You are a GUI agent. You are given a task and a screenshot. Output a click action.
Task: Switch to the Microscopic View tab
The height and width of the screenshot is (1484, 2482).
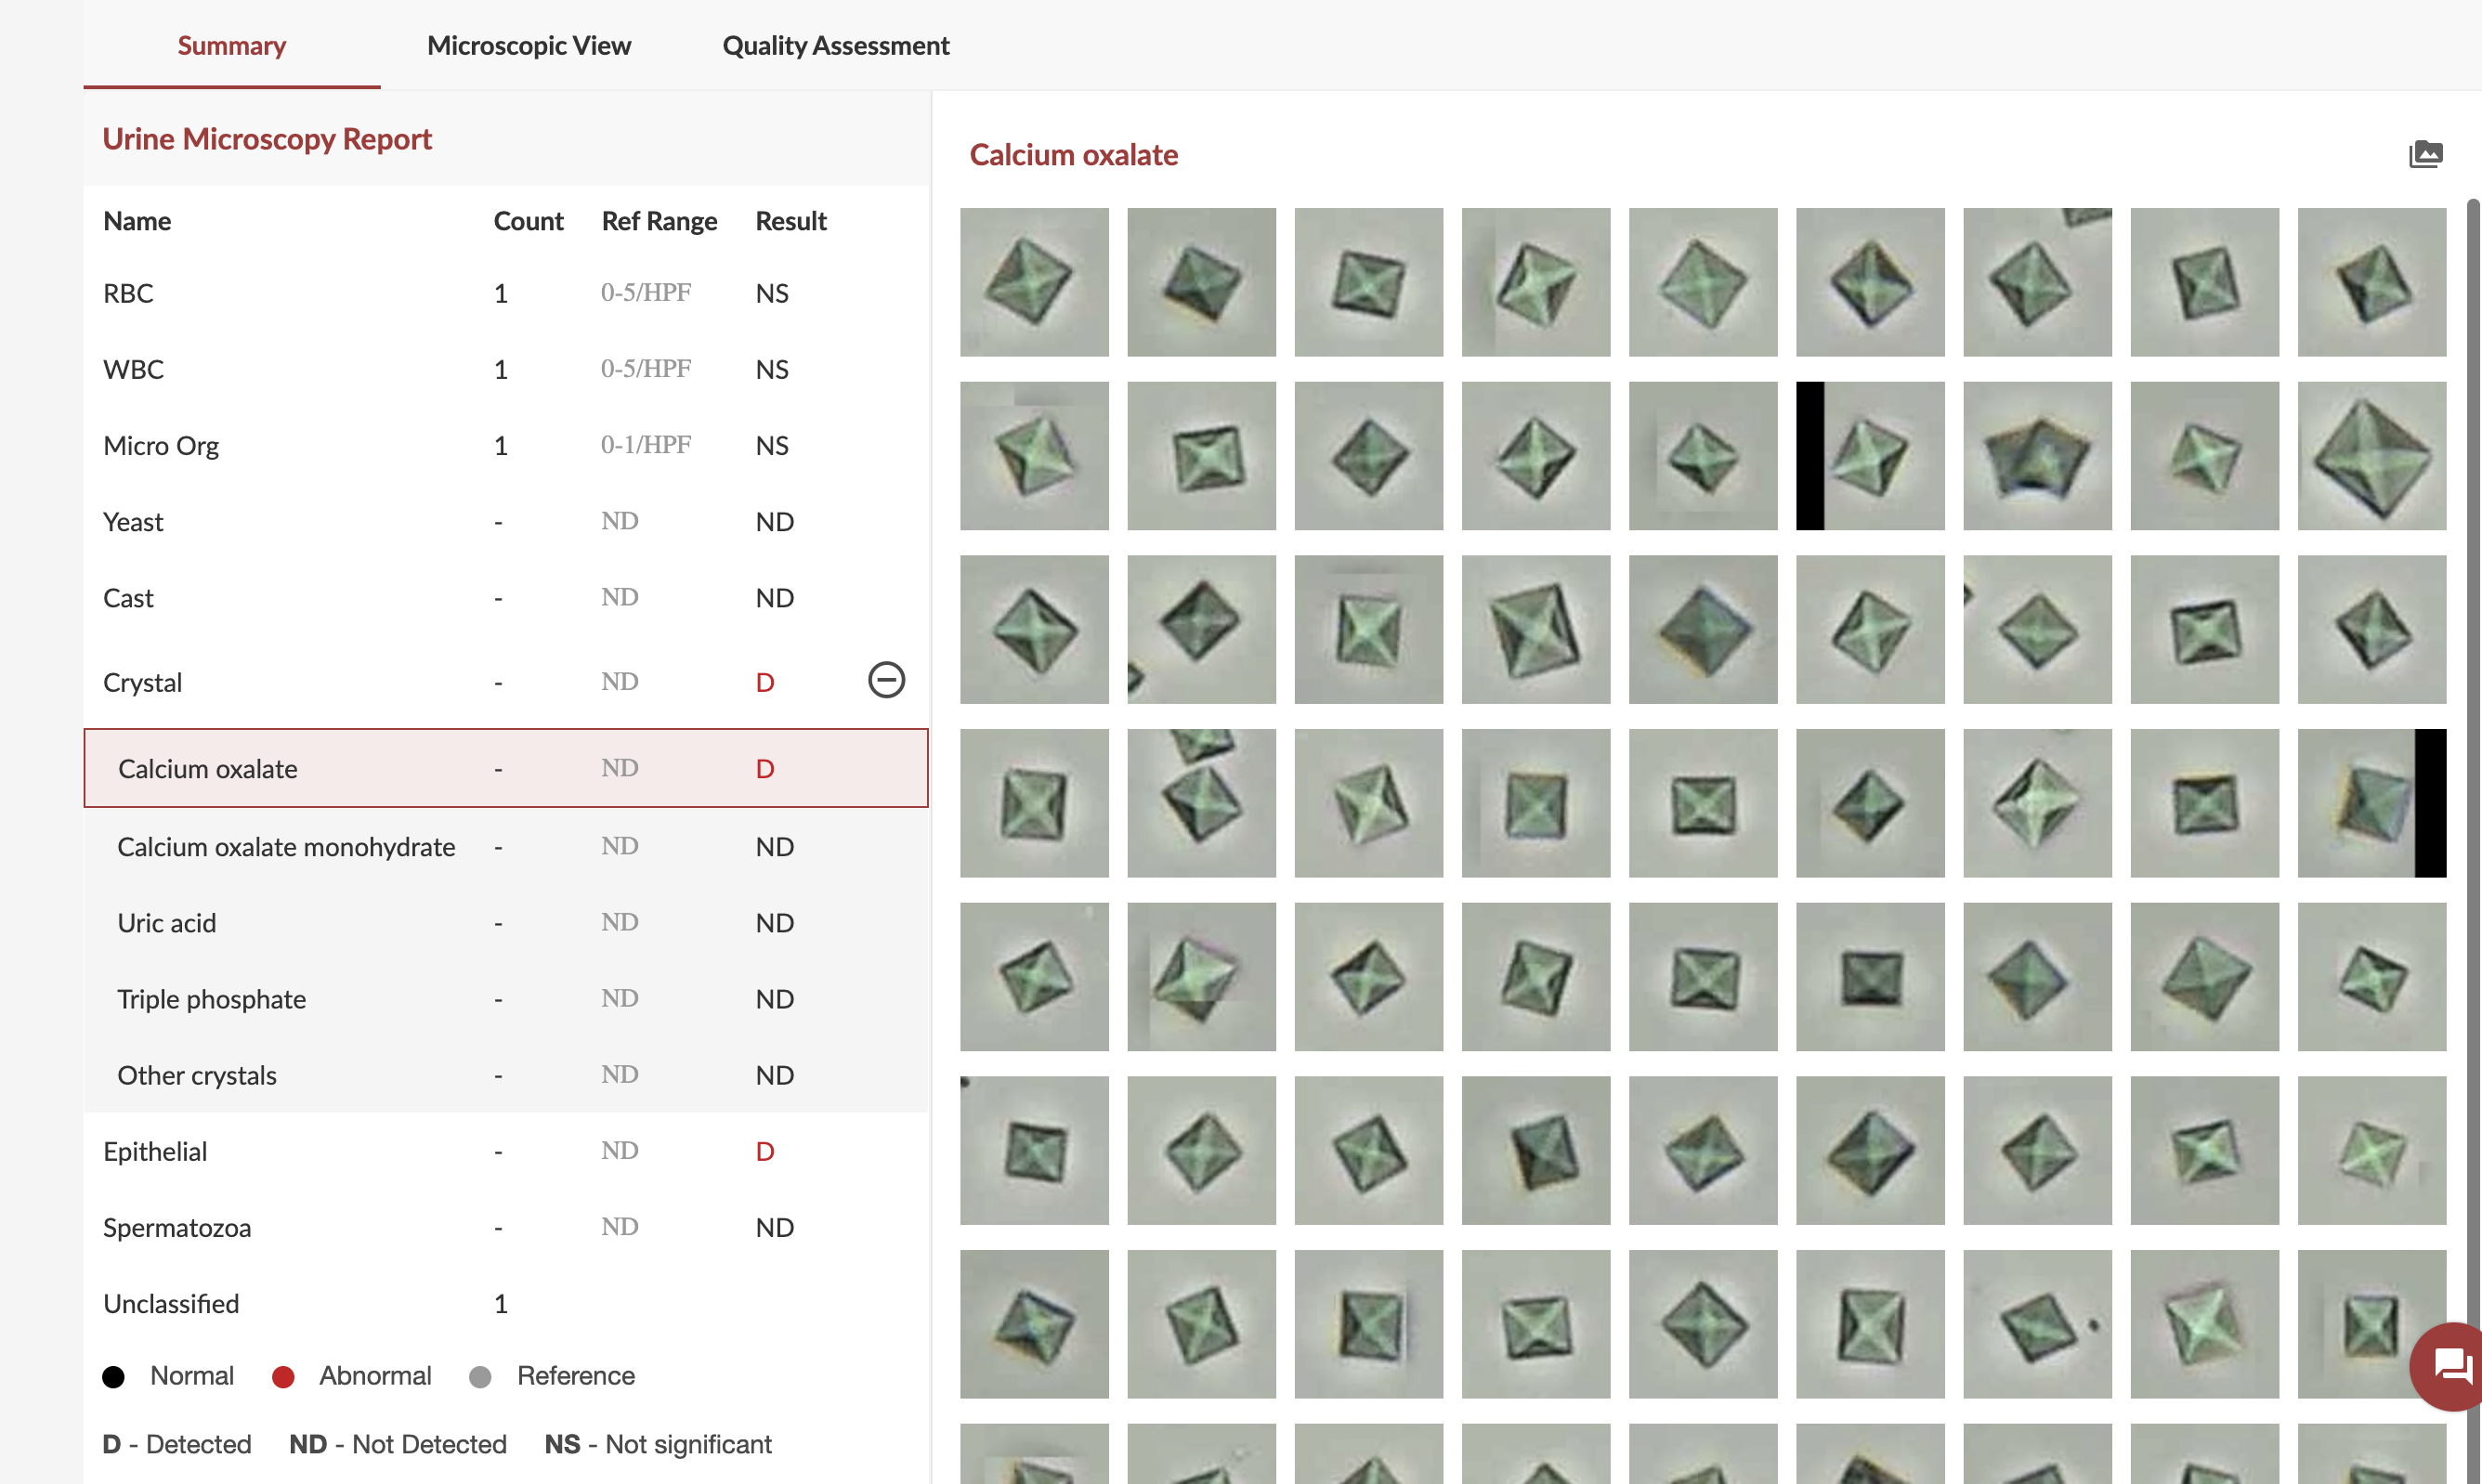click(528, 45)
